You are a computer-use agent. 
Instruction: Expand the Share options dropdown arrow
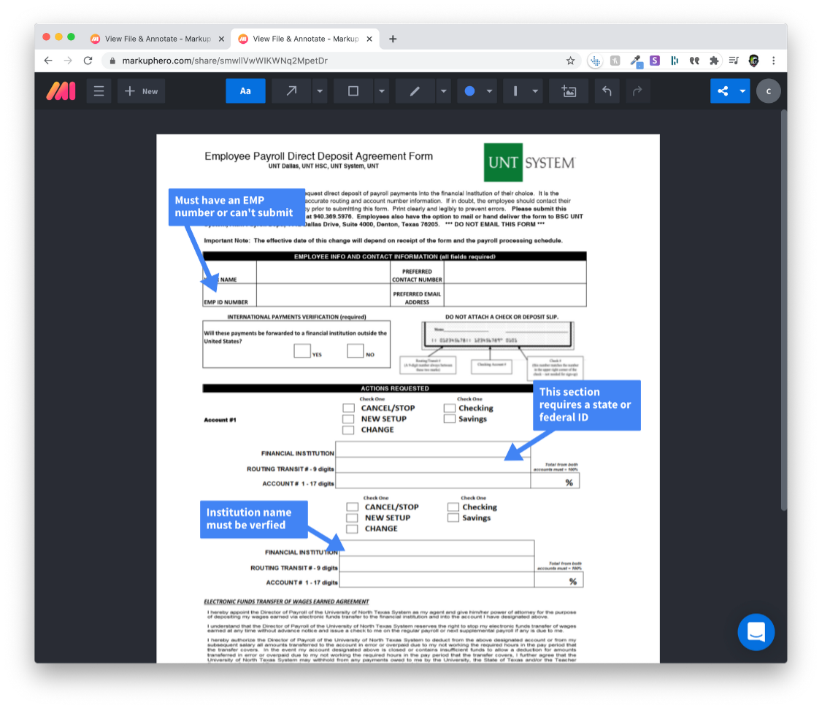[x=743, y=91]
